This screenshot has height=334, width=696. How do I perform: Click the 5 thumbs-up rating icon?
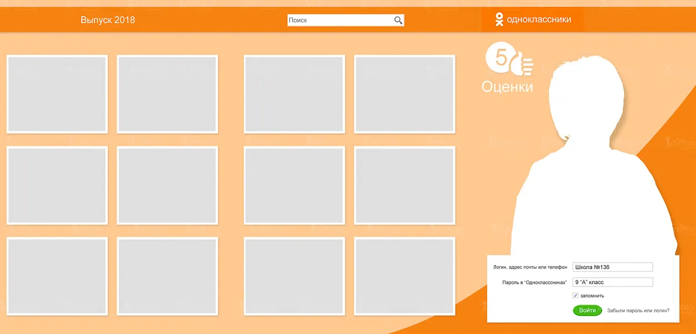(x=509, y=60)
